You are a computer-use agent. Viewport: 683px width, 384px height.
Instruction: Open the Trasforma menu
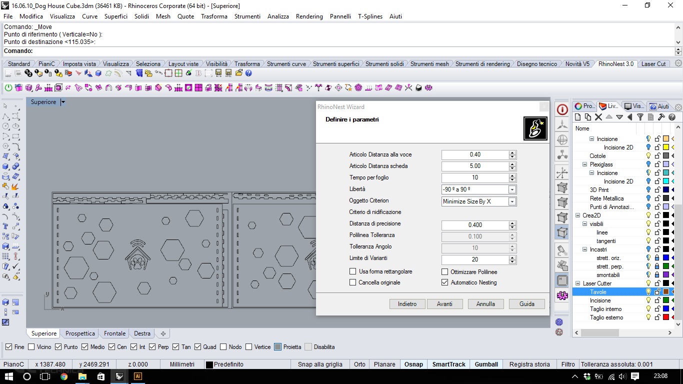click(x=214, y=16)
